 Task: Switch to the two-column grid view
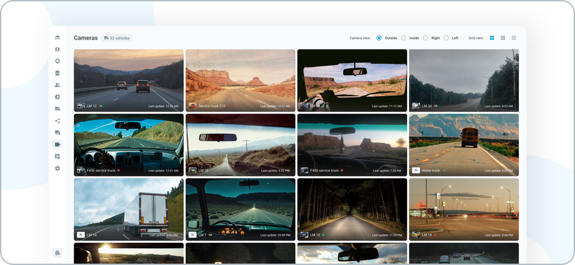pos(492,38)
